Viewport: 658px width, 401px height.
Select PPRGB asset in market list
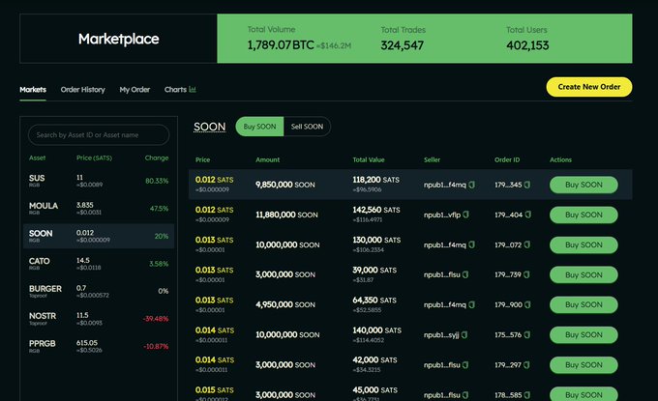point(99,346)
